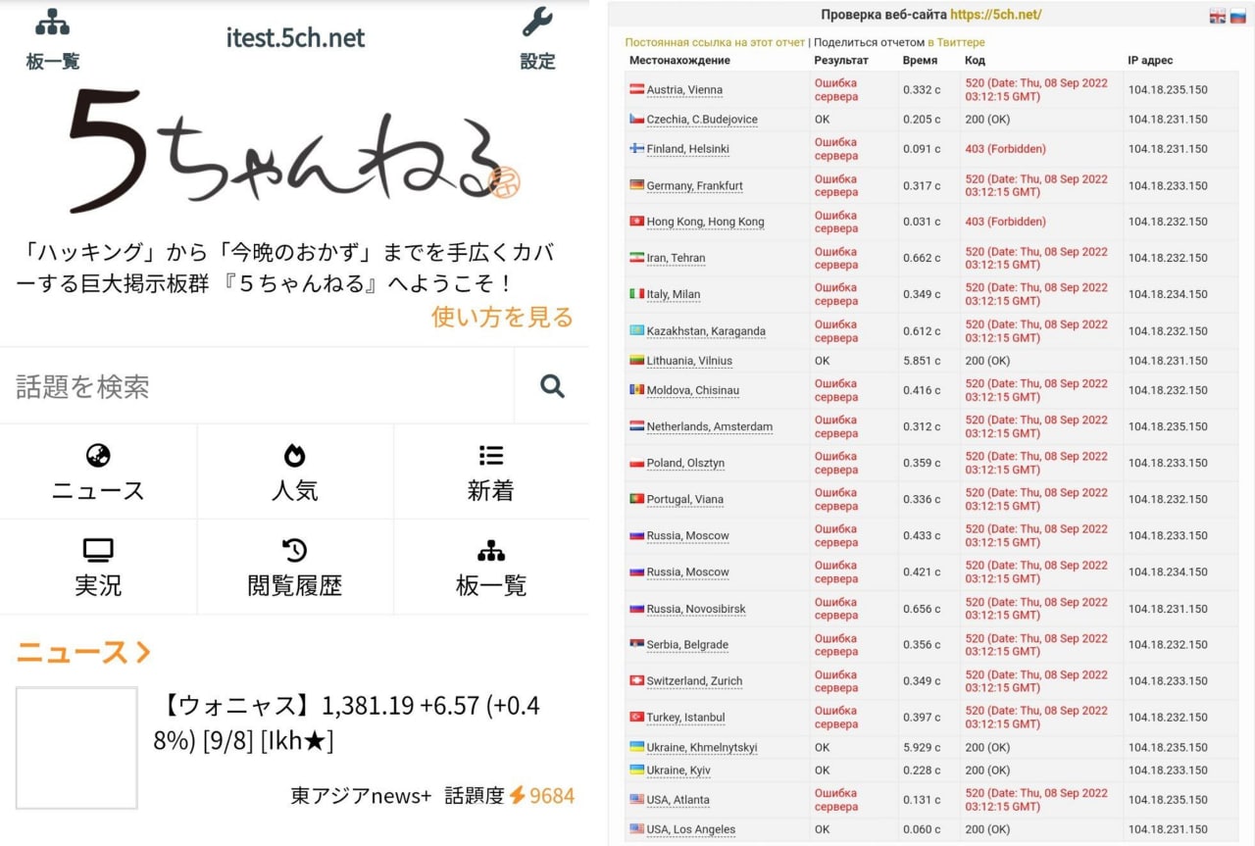
Task: Click the Netherlands, Amsterdam location
Action: click(x=710, y=427)
